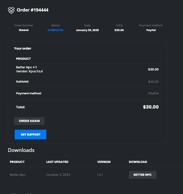The height and width of the screenshot is (194, 183).
Task: Click the Subtotal amount $30.00
Action: [x=153, y=82]
